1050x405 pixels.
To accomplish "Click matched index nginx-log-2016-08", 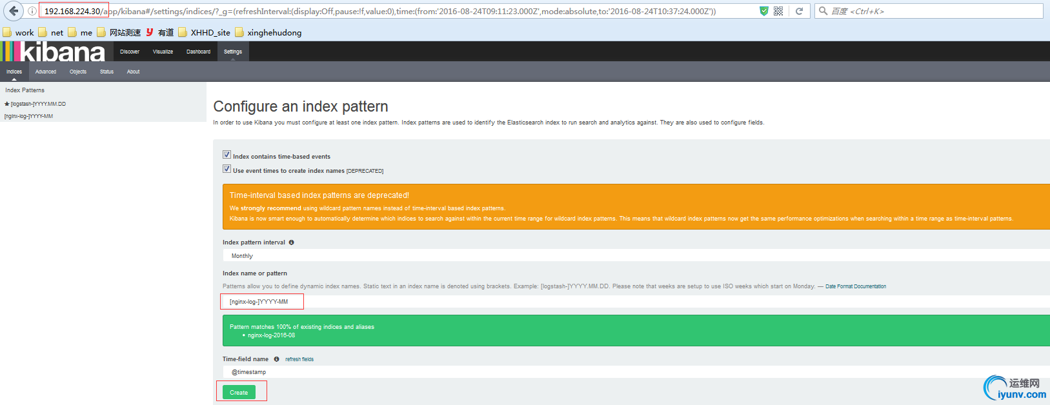I will click(271, 335).
